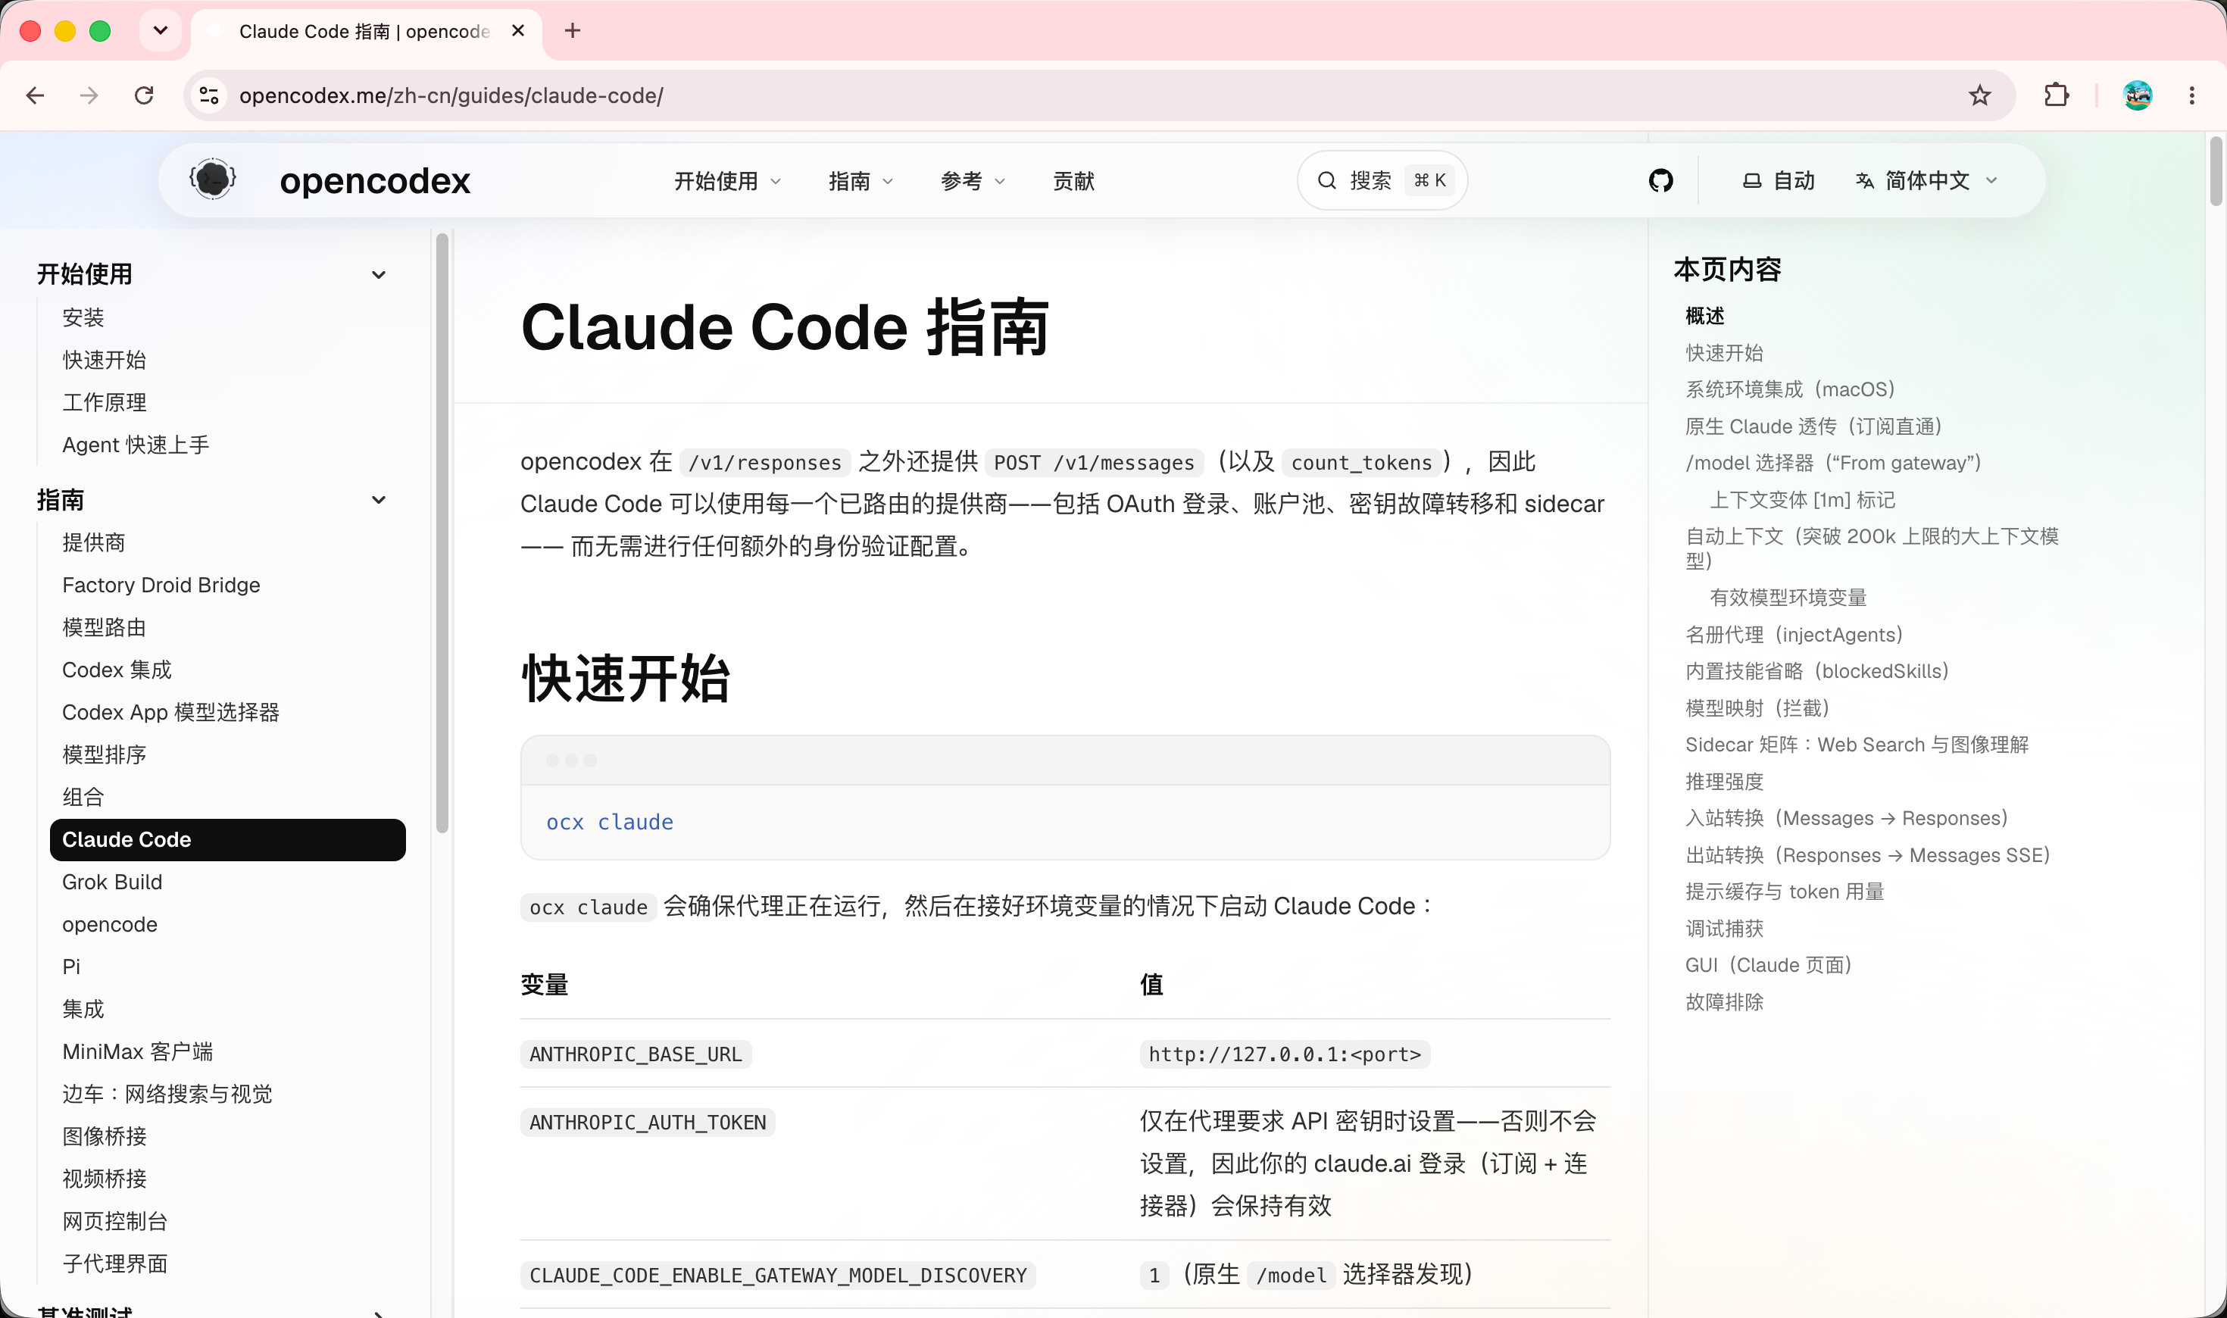Open the 安装 sidebar page

(x=83, y=317)
